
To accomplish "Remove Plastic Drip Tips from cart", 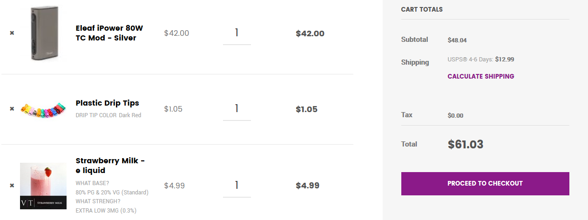I will [x=12, y=109].
